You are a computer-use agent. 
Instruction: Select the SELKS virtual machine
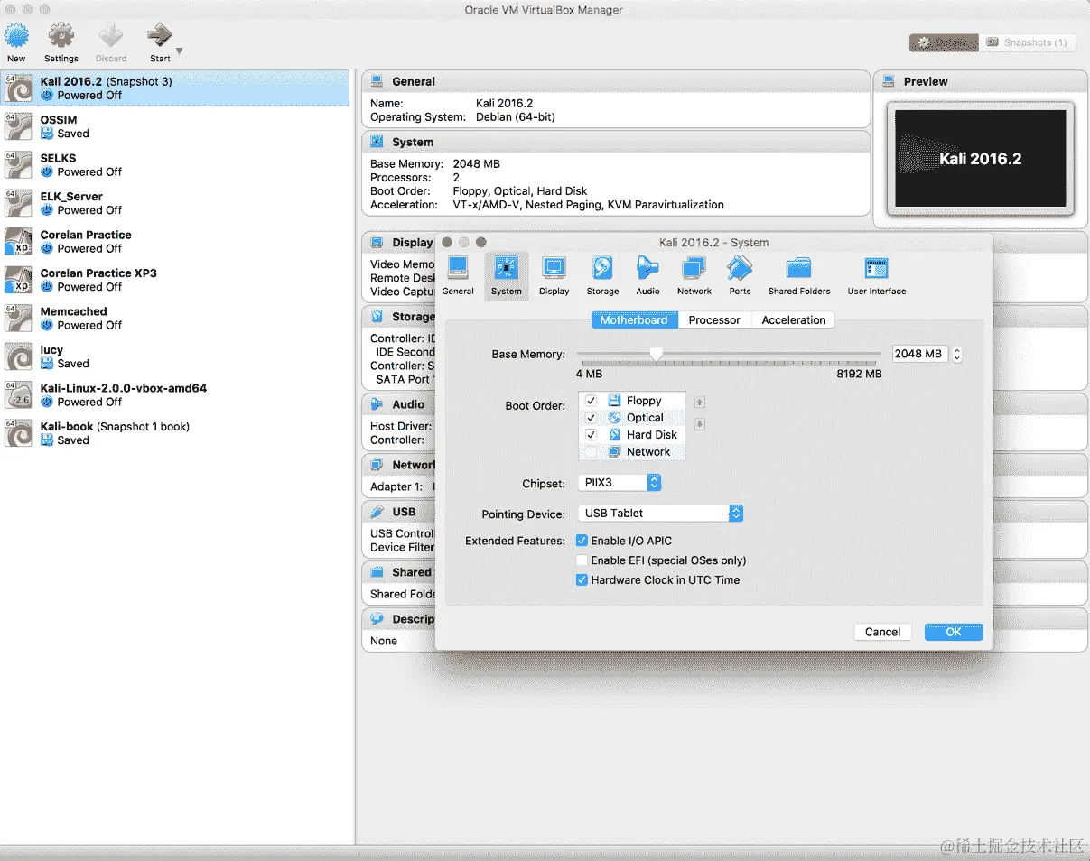tap(175, 164)
